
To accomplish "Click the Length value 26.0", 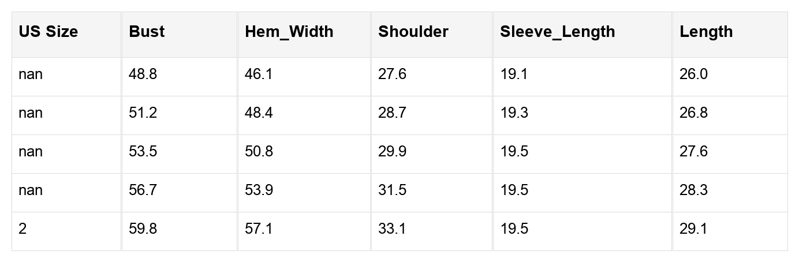I will point(693,74).
